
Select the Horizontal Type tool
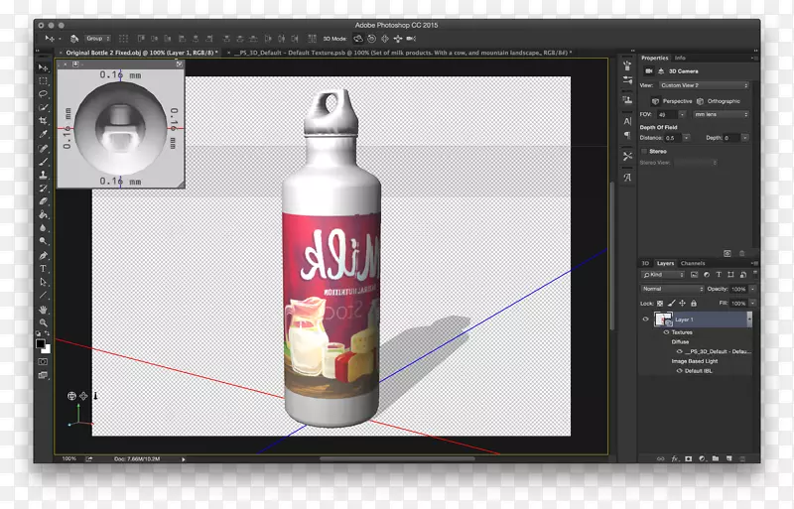tap(44, 269)
